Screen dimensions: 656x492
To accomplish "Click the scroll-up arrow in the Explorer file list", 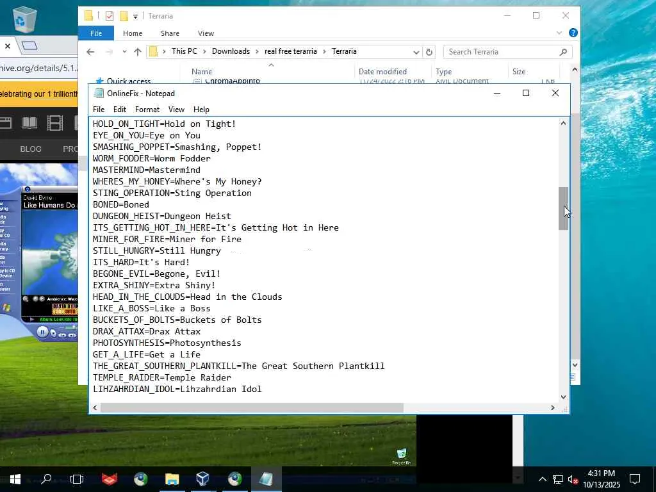I will point(575,69).
